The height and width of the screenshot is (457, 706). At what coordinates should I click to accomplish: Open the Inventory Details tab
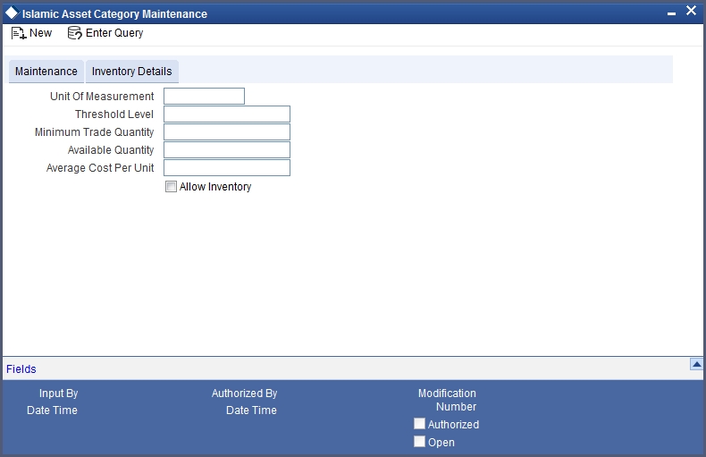click(x=132, y=72)
